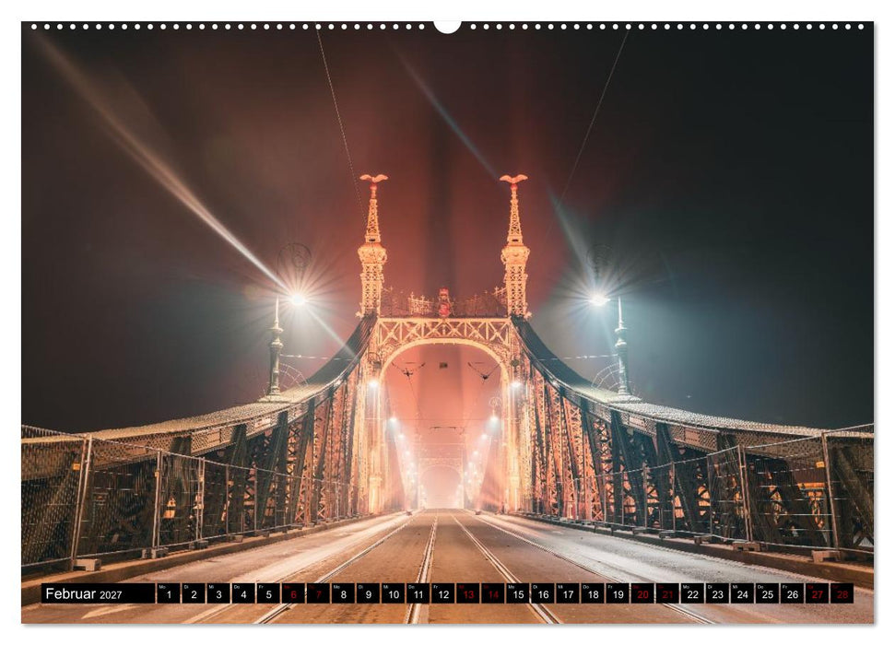Select the red weekend date 14
Viewport: 895px width, 645px height.
pos(492,593)
